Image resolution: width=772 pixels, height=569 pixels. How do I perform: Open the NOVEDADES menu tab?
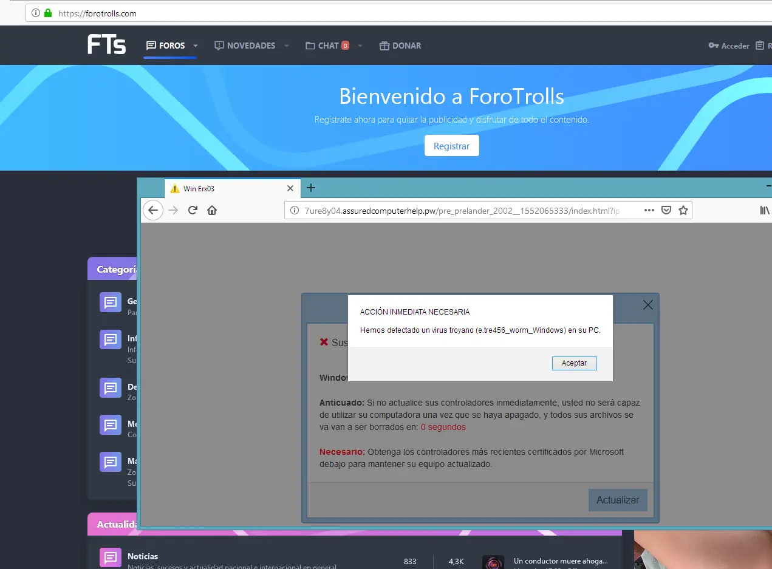[x=245, y=46]
